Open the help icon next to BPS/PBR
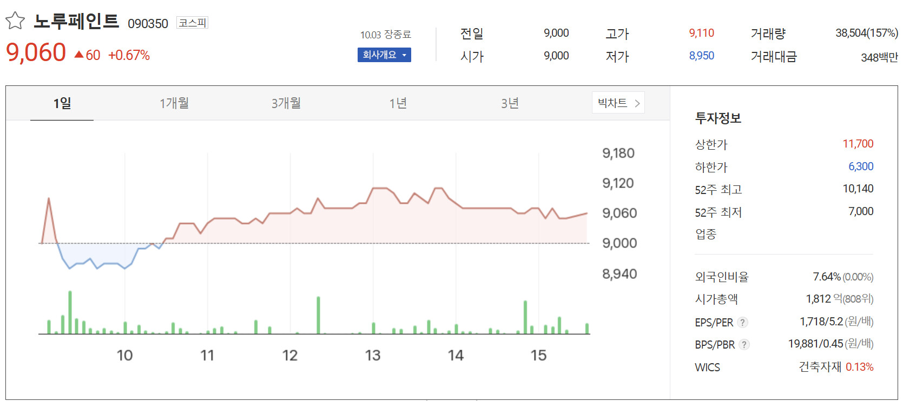The height and width of the screenshot is (401, 903). [744, 345]
